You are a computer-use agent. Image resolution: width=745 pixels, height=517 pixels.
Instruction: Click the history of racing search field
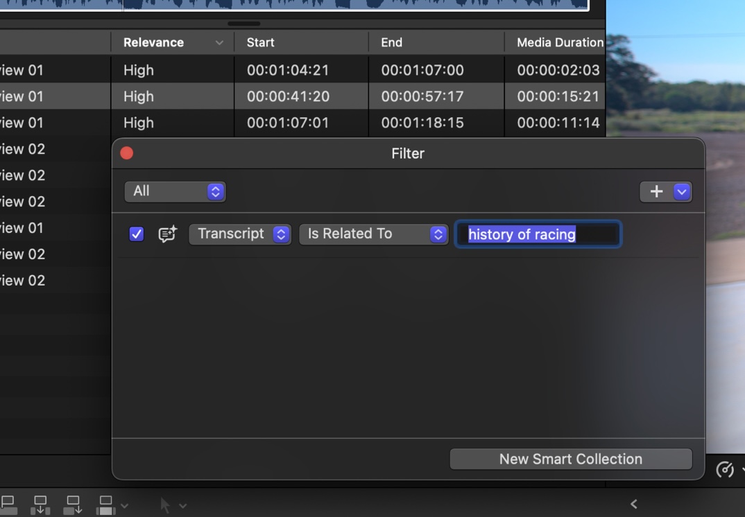click(538, 234)
